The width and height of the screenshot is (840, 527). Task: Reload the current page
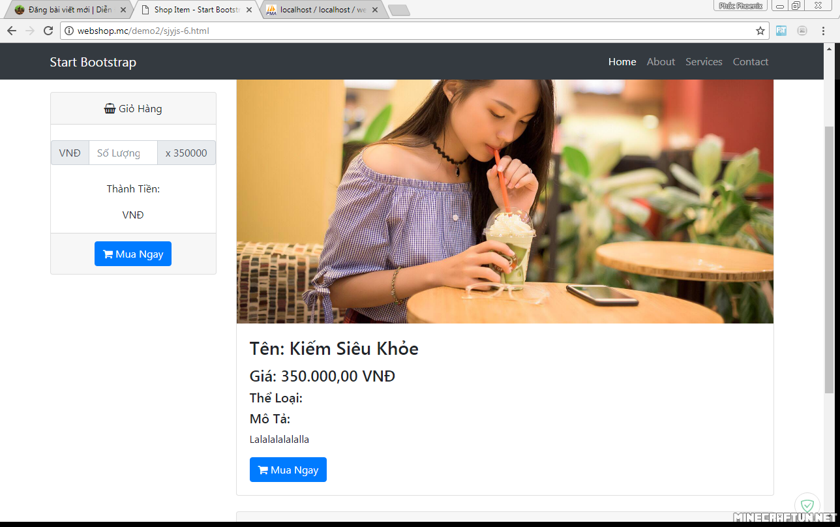pos(48,31)
